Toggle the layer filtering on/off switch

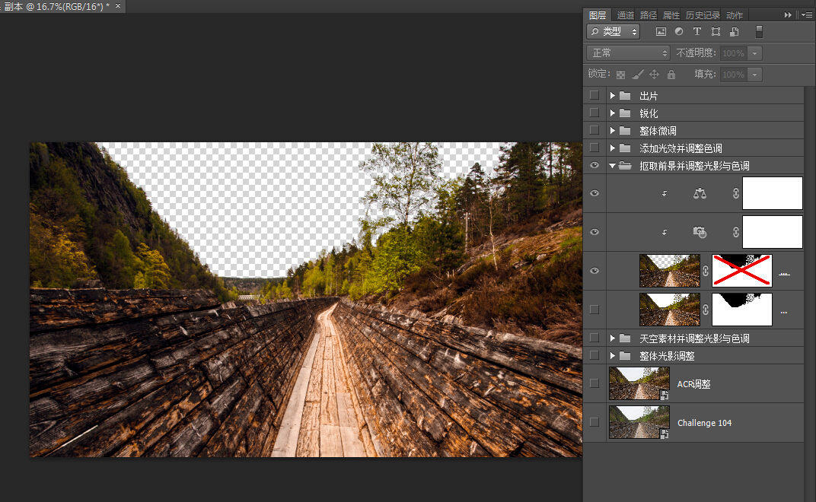pos(759,32)
